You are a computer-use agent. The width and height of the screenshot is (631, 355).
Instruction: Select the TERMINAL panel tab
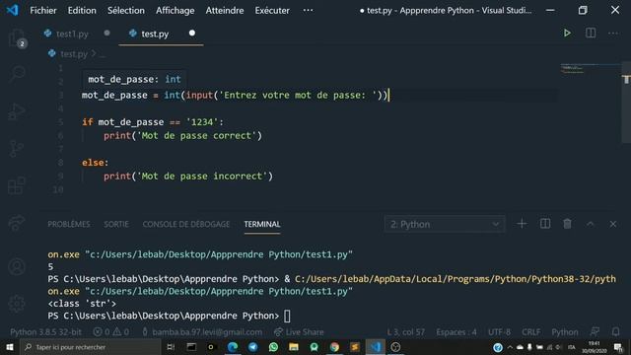coord(262,224)
